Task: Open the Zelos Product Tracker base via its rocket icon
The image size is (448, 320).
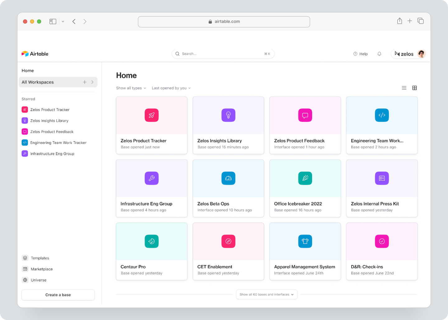Action: tap(152, 115)
